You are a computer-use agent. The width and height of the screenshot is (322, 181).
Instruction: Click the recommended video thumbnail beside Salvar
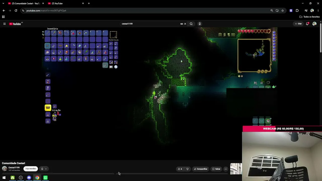coord(236,169)
